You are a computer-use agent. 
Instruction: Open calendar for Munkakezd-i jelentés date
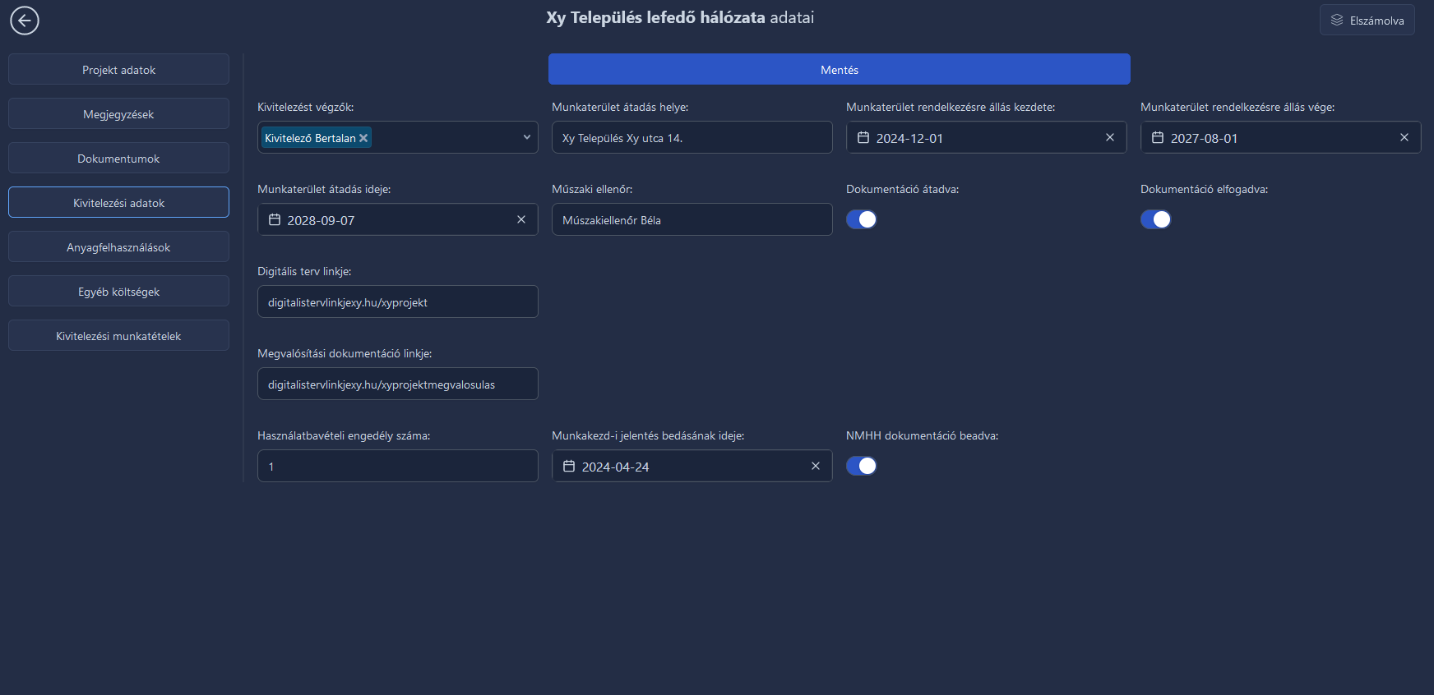click(x=569, y=467)
